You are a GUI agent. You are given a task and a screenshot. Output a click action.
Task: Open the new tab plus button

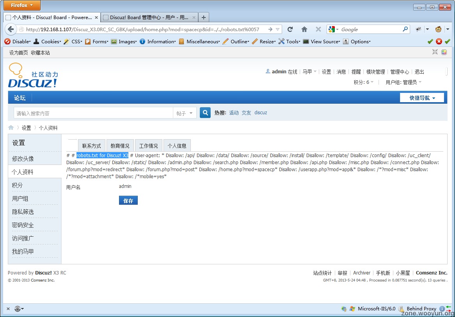tap(204, 18)
